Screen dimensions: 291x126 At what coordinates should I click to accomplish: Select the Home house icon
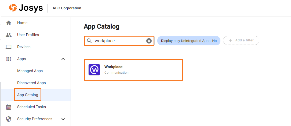9,23
